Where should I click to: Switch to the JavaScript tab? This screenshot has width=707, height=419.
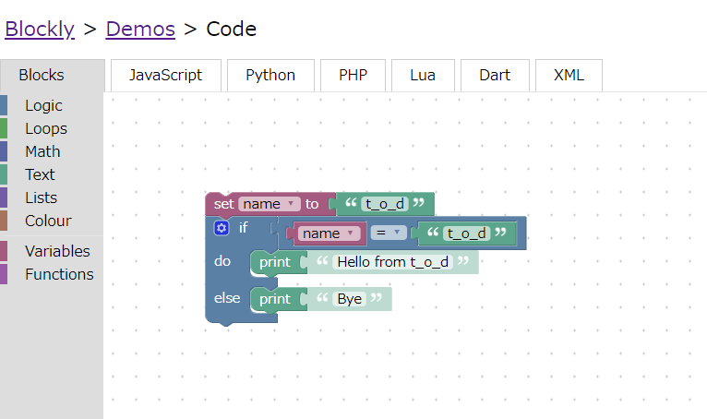point(165,76)
